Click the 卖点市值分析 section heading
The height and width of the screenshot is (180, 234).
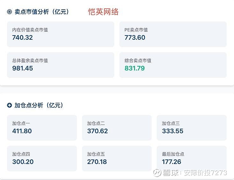pyautogui.click(x=42, y=12)
